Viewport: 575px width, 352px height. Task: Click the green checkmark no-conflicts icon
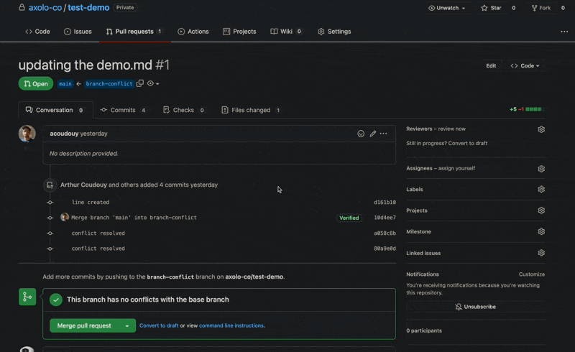coord(56,300)
